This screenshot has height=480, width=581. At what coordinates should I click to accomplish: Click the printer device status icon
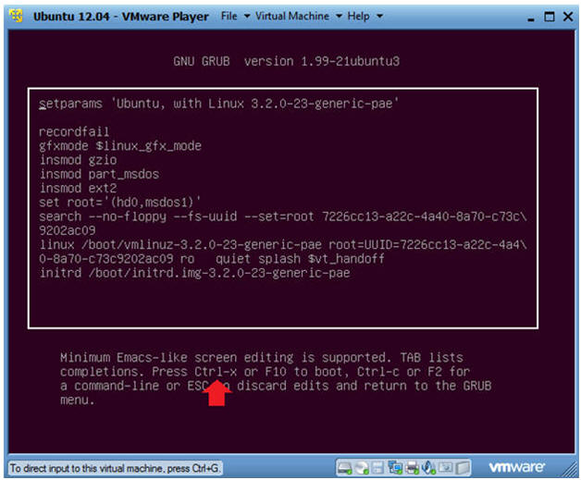point(412,468)
